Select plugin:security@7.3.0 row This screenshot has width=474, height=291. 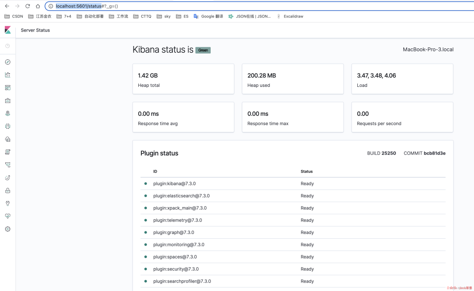293,269
